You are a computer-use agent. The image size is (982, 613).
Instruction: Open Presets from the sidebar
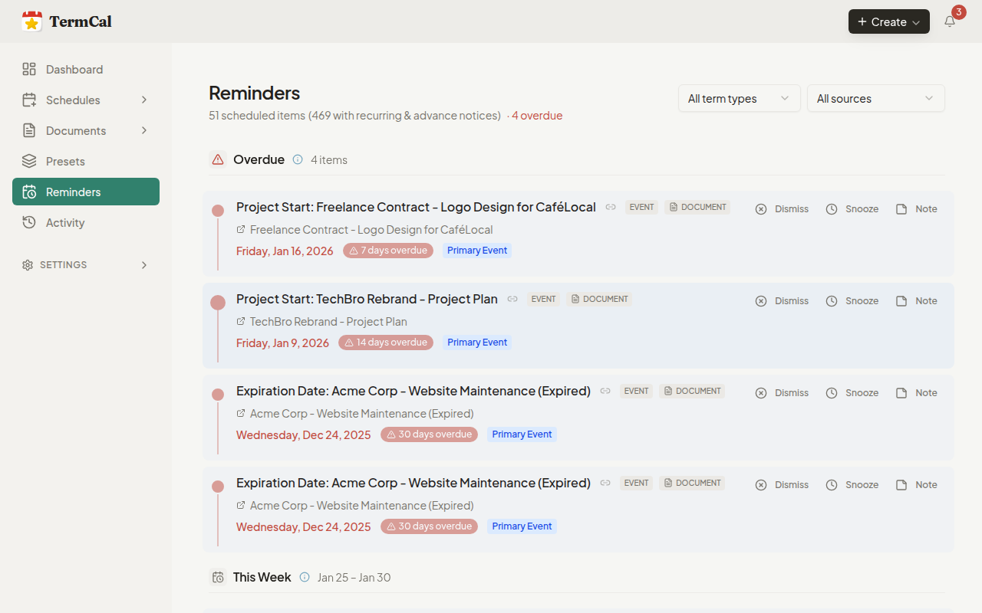coord(65,161)
